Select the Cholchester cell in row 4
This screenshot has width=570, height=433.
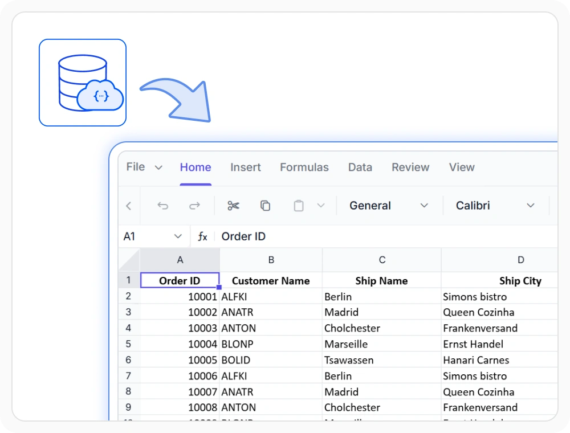pos(382,328)
